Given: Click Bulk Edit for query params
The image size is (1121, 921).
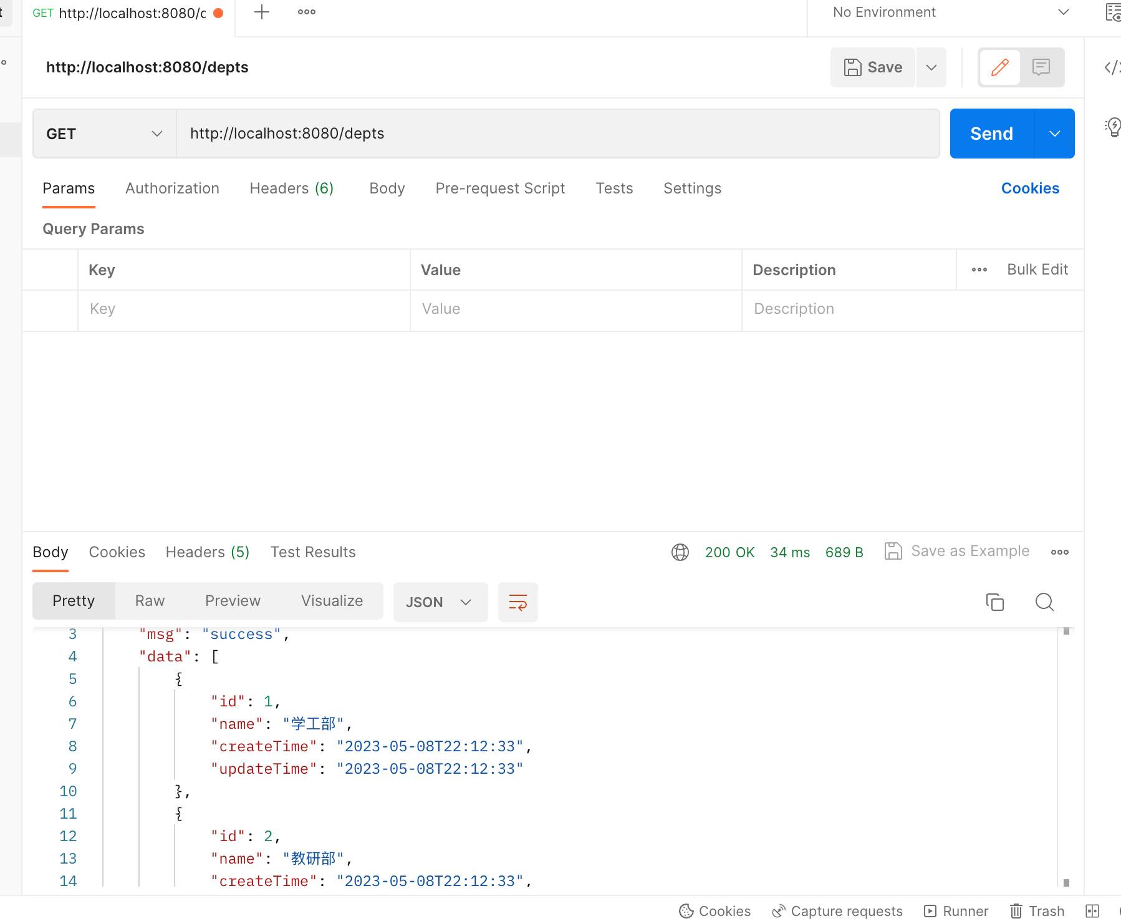Looking at the screenshot, I should tap(1037, 270).
